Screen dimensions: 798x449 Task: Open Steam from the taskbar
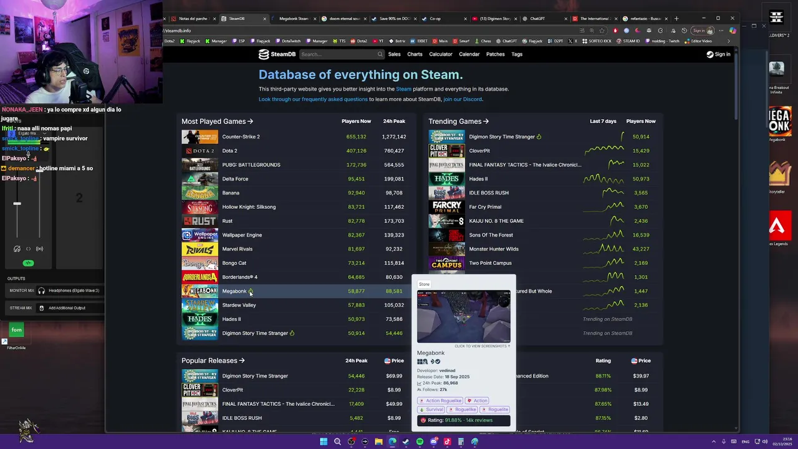[x=406, y=442]
